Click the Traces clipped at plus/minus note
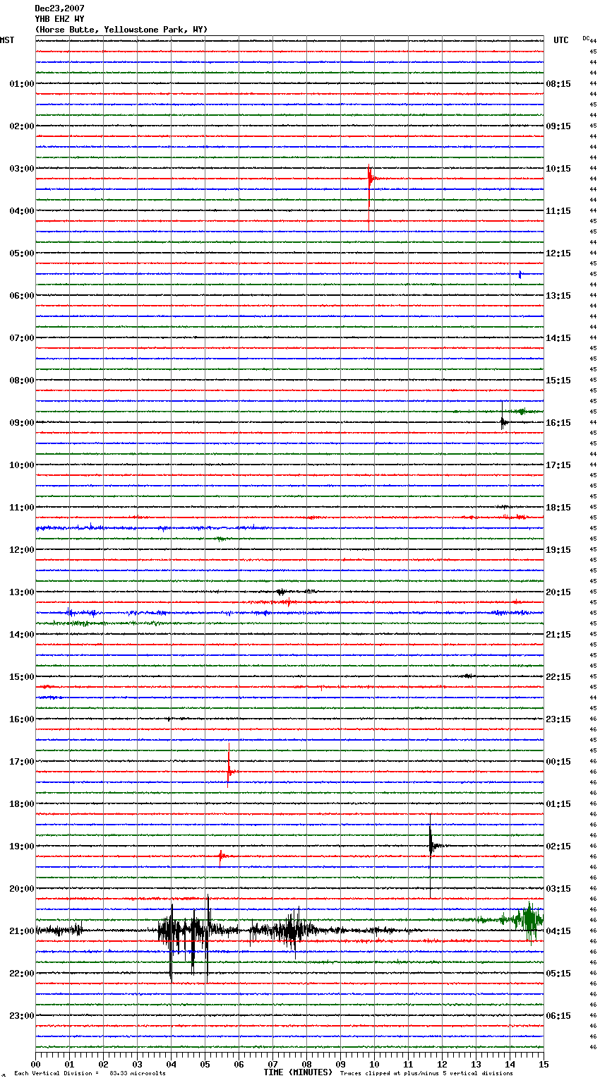The image size is (600, 1083). click(x=426, y=1073)
